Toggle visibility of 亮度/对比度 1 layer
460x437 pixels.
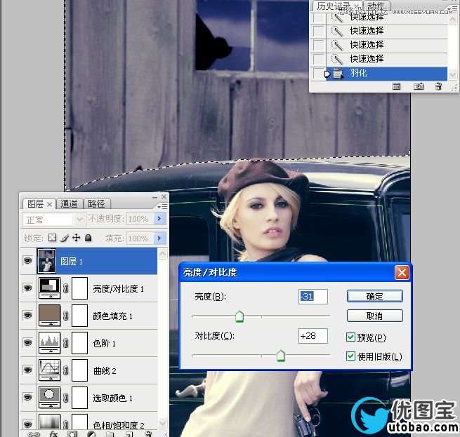[x=28, y=288]
